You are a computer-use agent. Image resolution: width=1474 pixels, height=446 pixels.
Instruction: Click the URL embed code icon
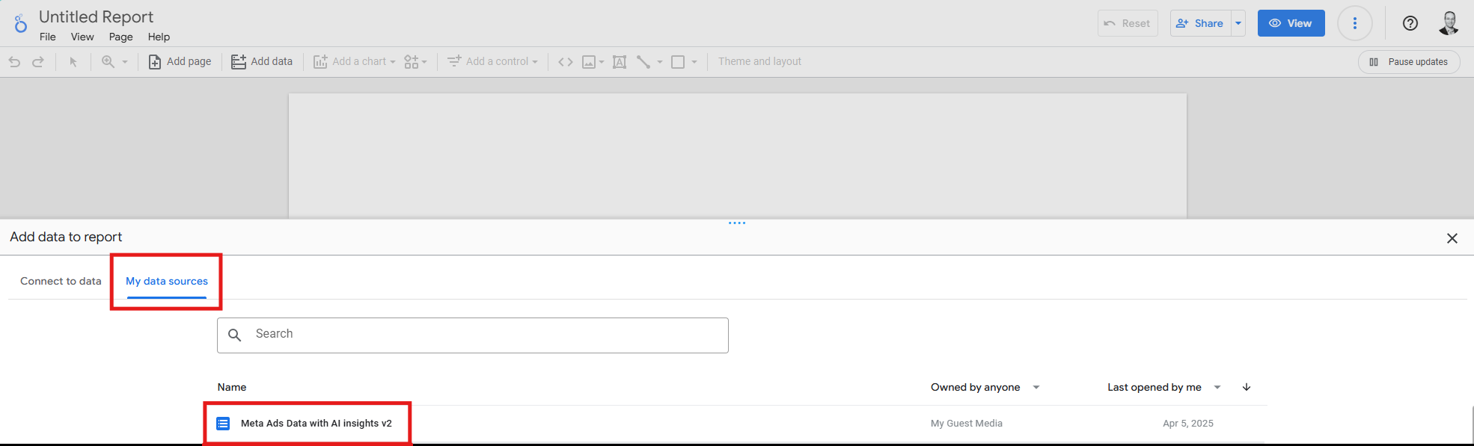[x=566, y=62]
